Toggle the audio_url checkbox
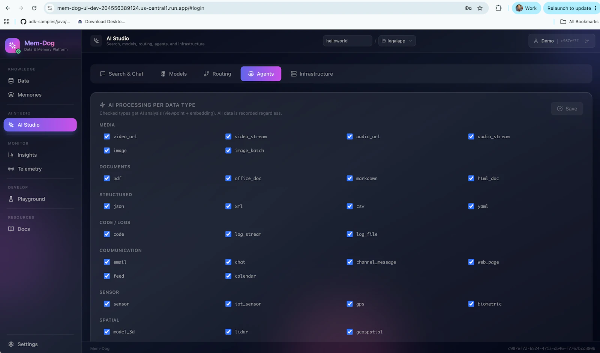Viewport: 600px width, 353px height. point(350,137)
